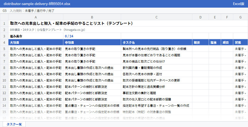248x127 pixels.
Task: Click the 概要 header cell
Action: tap(201, 43)
